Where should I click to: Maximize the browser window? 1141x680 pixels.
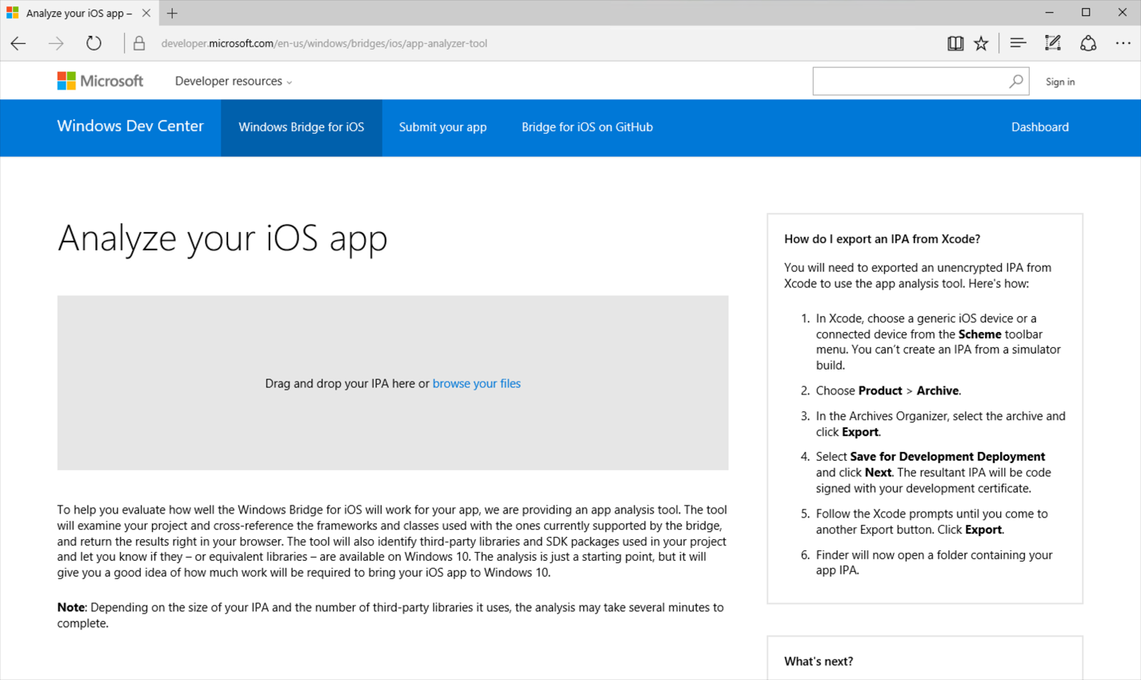(x=1086, y=13)
